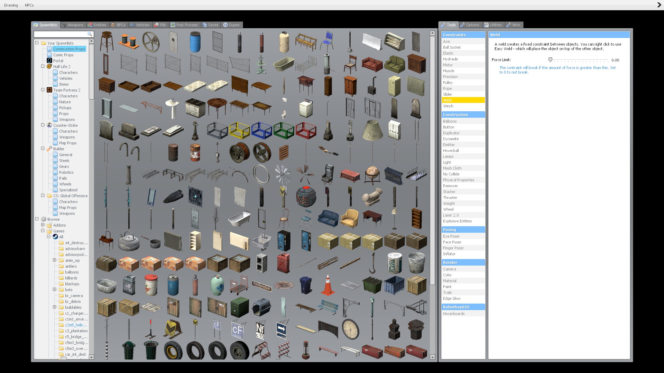Select the orange traffic cone prop
Screen dimensions: 664x373
(x=328, y=285)
